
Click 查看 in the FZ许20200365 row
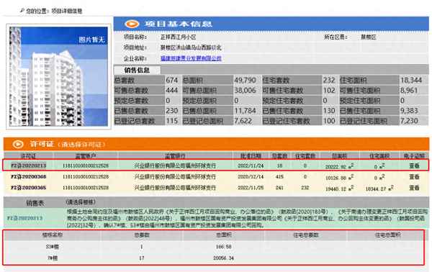(x=414, y=188)
